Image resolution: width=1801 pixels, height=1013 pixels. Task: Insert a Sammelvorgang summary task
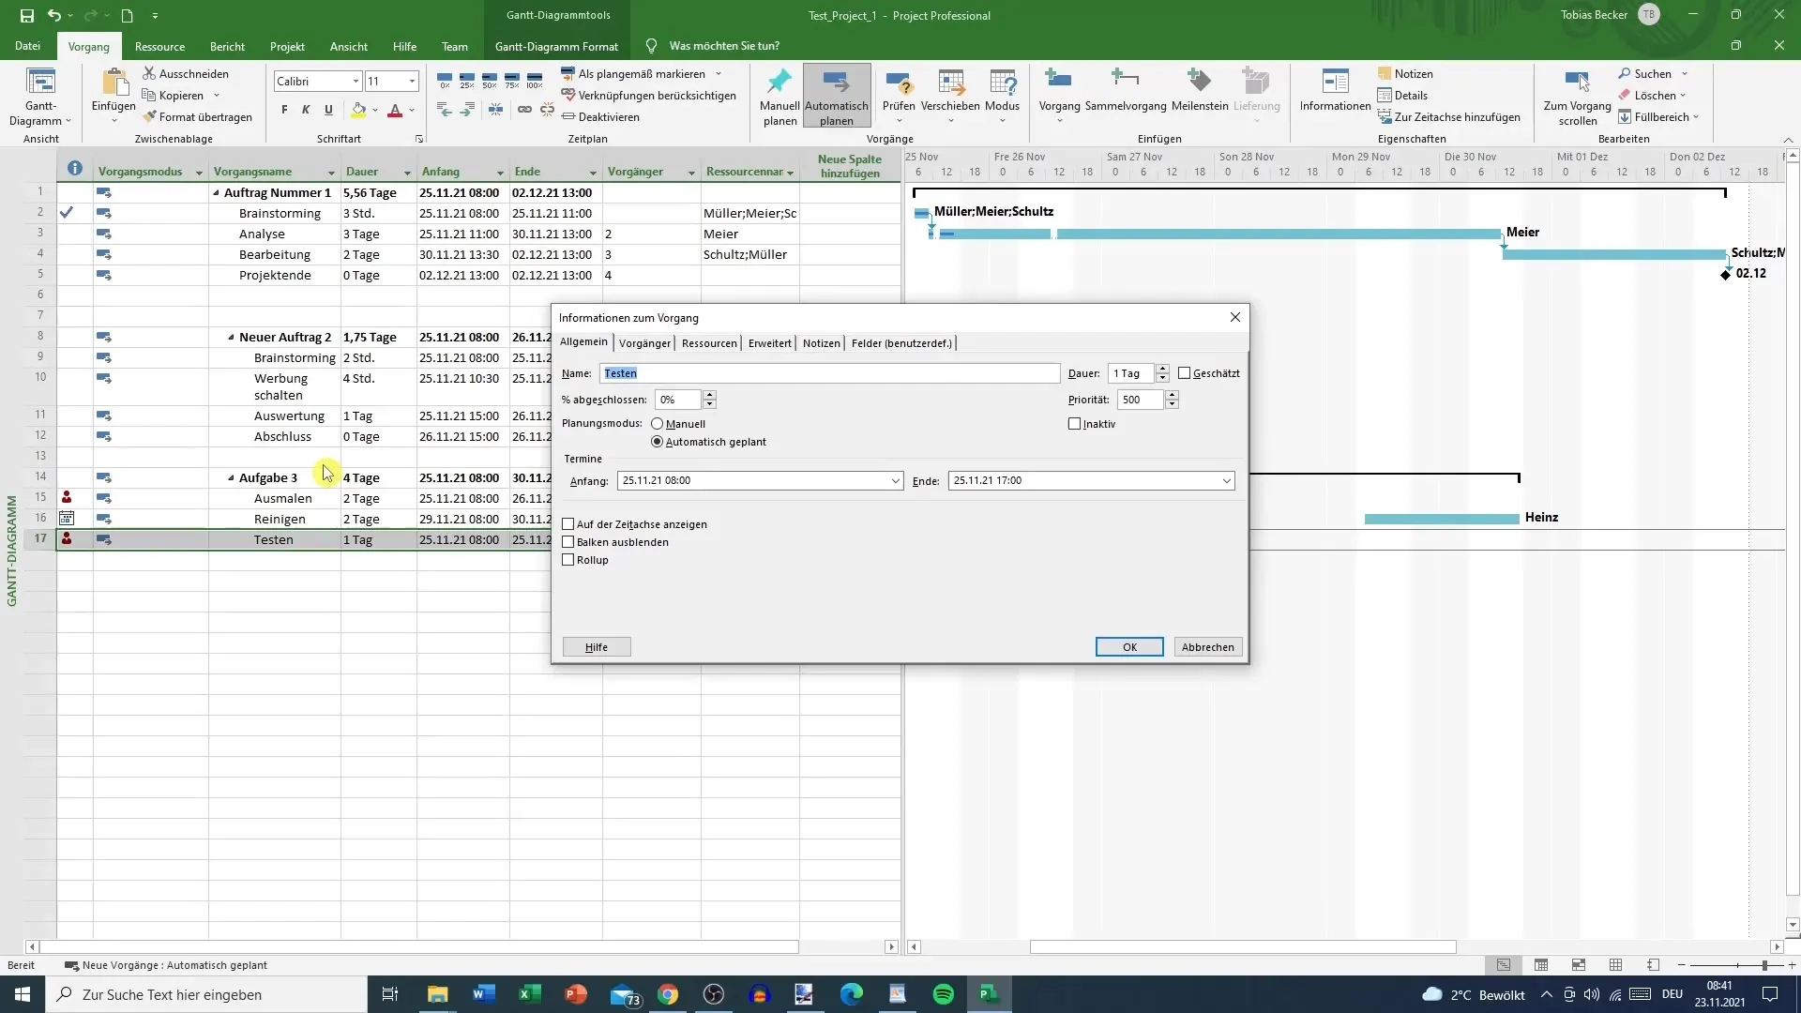(1125, 82)
